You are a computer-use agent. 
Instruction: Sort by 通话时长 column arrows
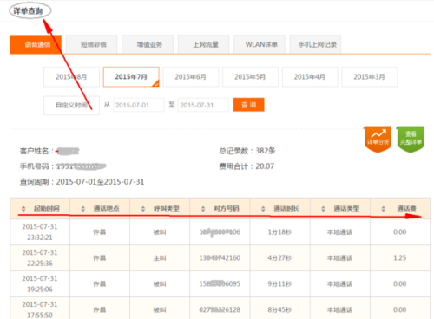click(263, 208)
